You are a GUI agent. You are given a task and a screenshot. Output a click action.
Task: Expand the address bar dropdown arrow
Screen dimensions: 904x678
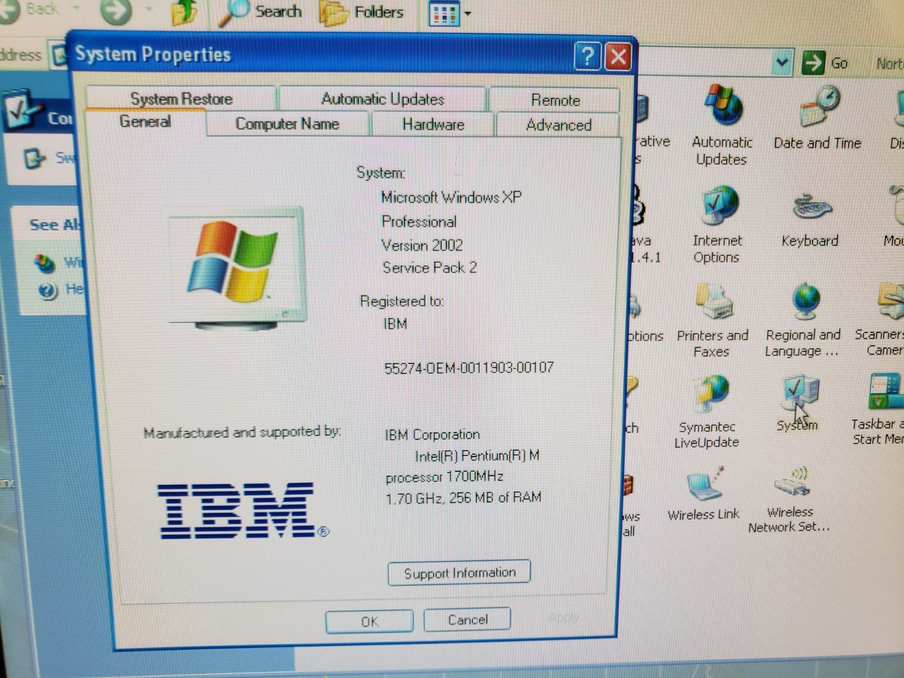(x=782, y=62)
